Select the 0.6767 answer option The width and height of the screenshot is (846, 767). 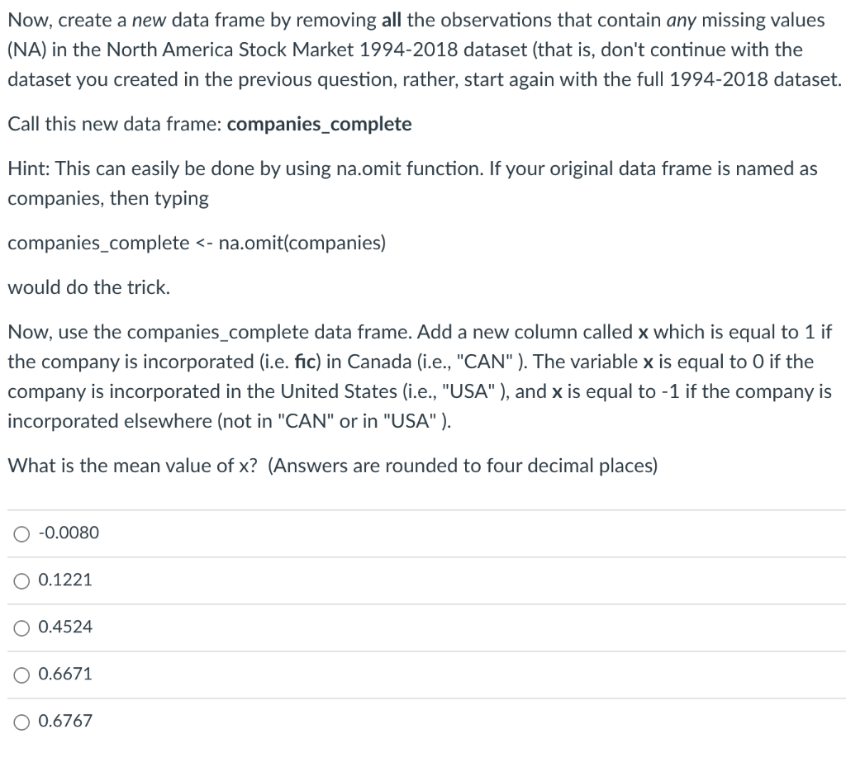[64, 722]
